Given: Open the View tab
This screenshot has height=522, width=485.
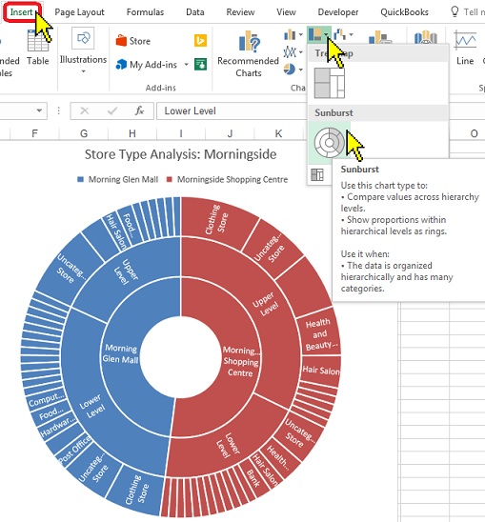Looking at the screenshot, I should pyautogui.click(x=286, y=12).
